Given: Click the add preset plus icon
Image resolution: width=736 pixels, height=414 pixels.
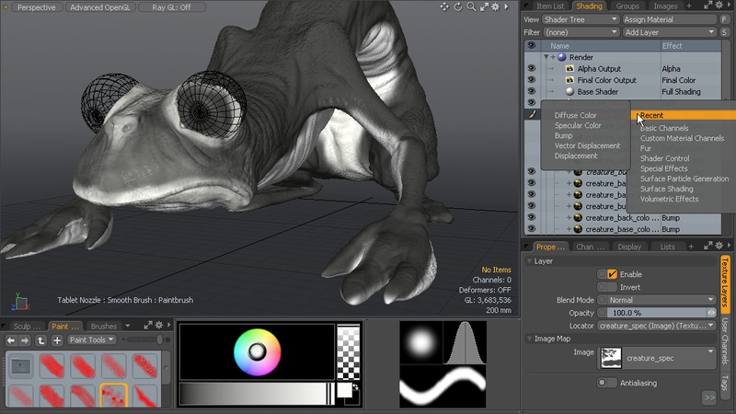Looking at the screenshot, I should coord(57,339).
